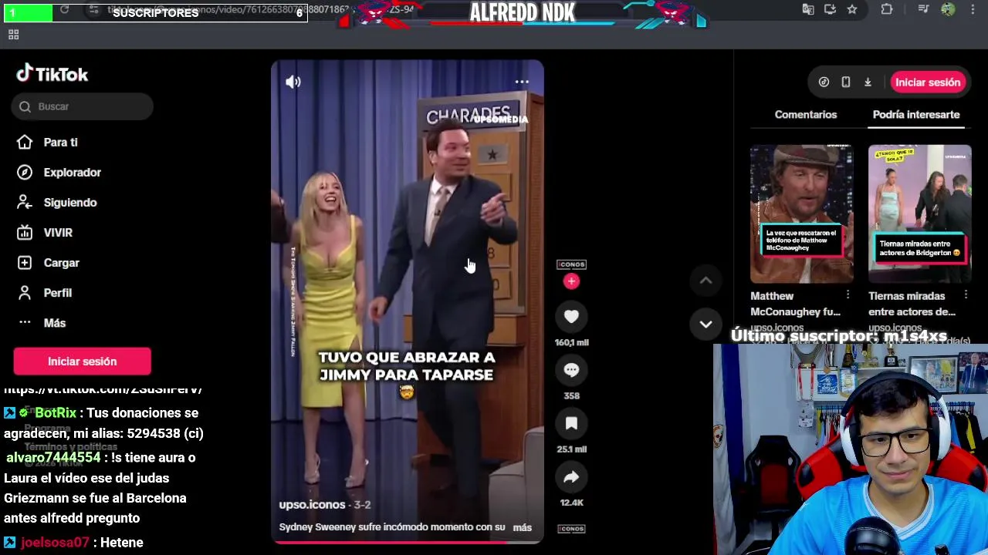Follow the creator with the plus badge

tap(571, 281)
